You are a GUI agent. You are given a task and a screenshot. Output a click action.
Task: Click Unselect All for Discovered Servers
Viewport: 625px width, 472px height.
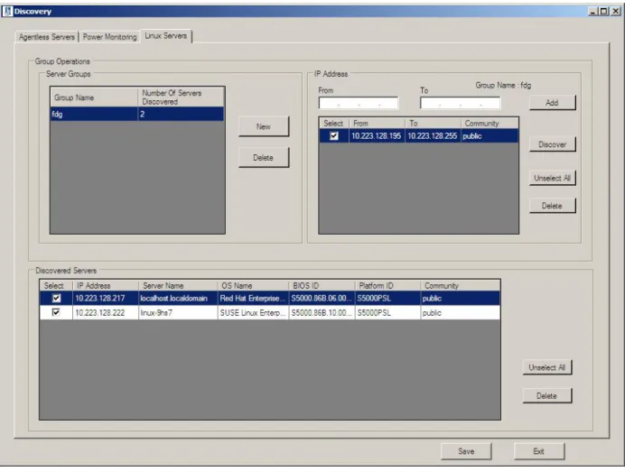click(547, 367)
